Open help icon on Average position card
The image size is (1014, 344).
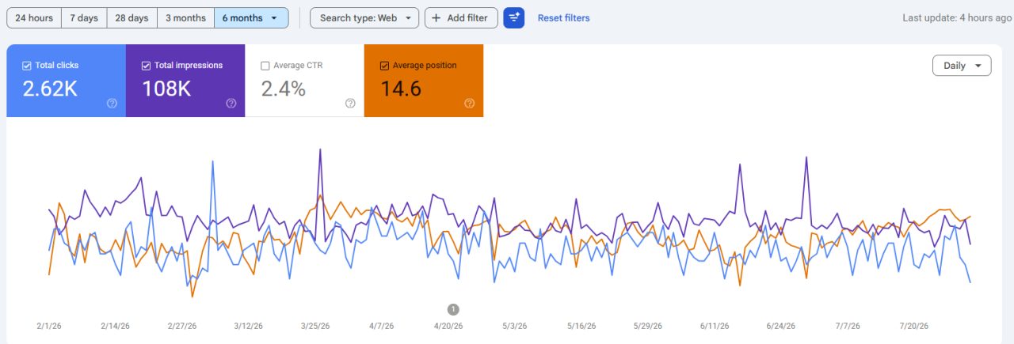469,103
